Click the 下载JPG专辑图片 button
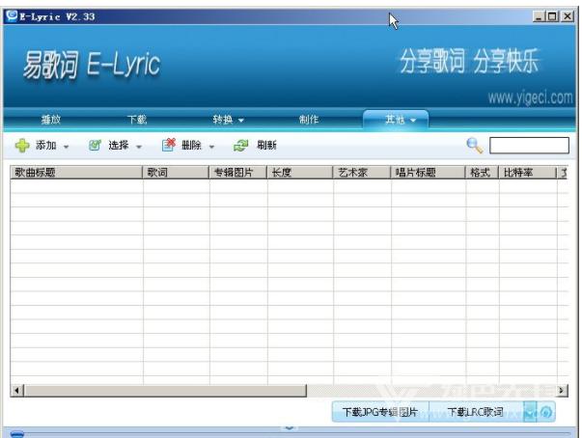The height and width of the screenshot is (438, 582). coord(380,412)
